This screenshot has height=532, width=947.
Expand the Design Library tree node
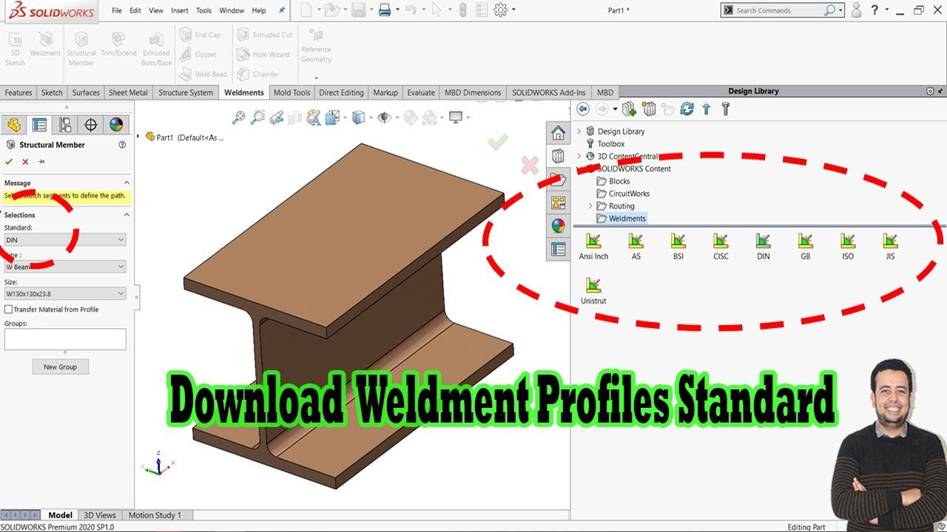579,132
